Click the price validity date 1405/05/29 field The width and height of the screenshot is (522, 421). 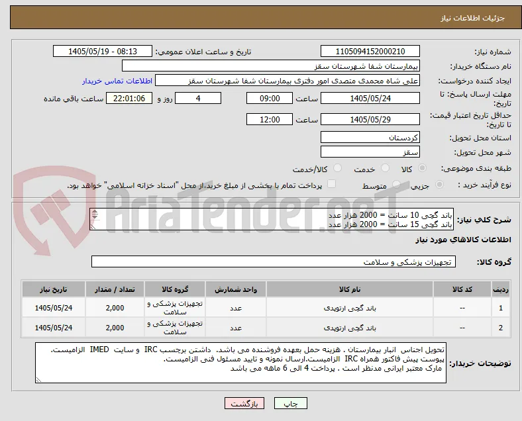click(370, 119)
